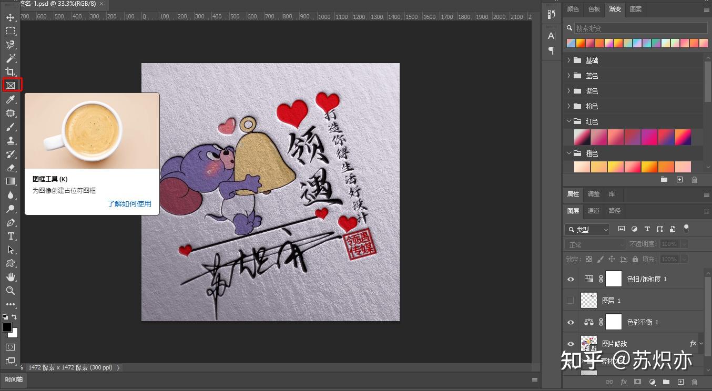Viewport: 712px width, 391px height.
Task: Open new adjustment layer menu icon
Action: [652, 382]
